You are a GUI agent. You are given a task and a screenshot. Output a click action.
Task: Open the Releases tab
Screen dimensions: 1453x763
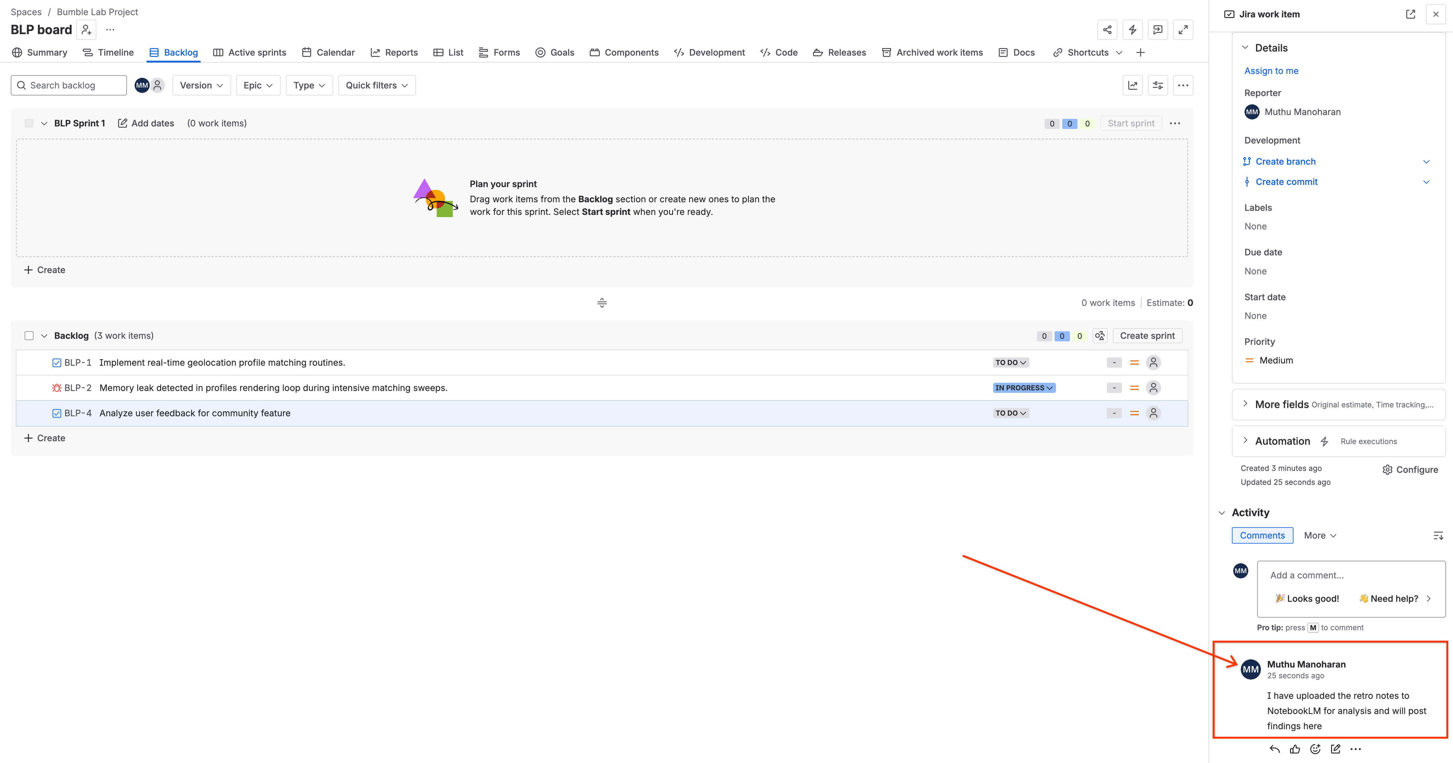pos(839,52)
